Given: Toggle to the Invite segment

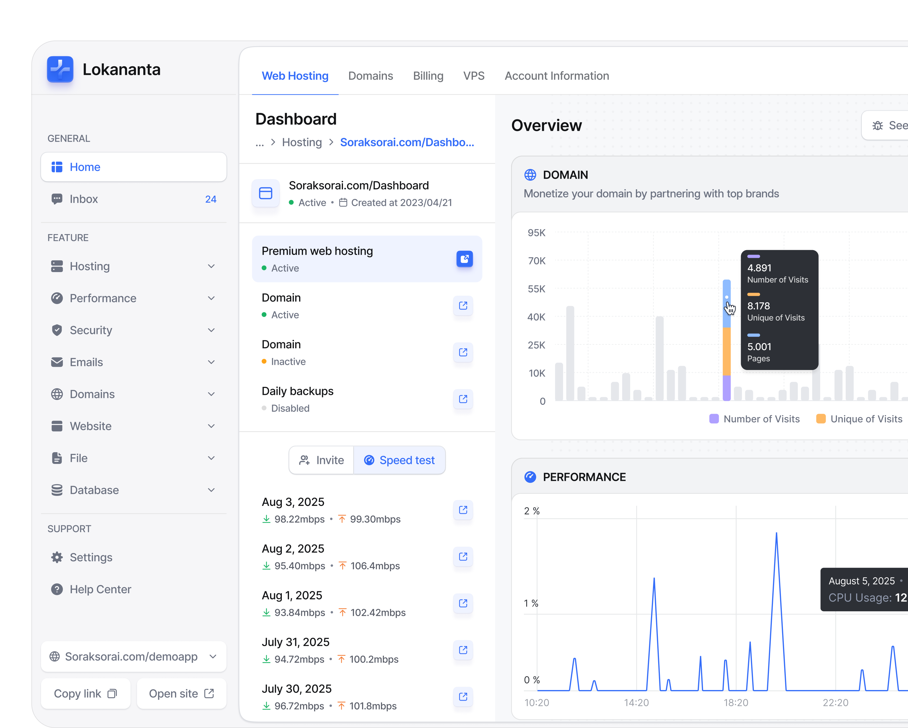Looking at the screenshot, I should point(321,460).
